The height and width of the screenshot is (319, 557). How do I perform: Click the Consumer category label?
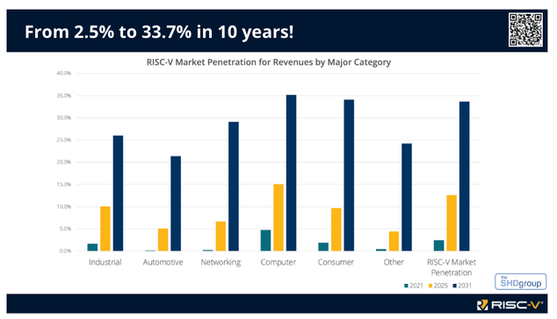coord(336,262)
